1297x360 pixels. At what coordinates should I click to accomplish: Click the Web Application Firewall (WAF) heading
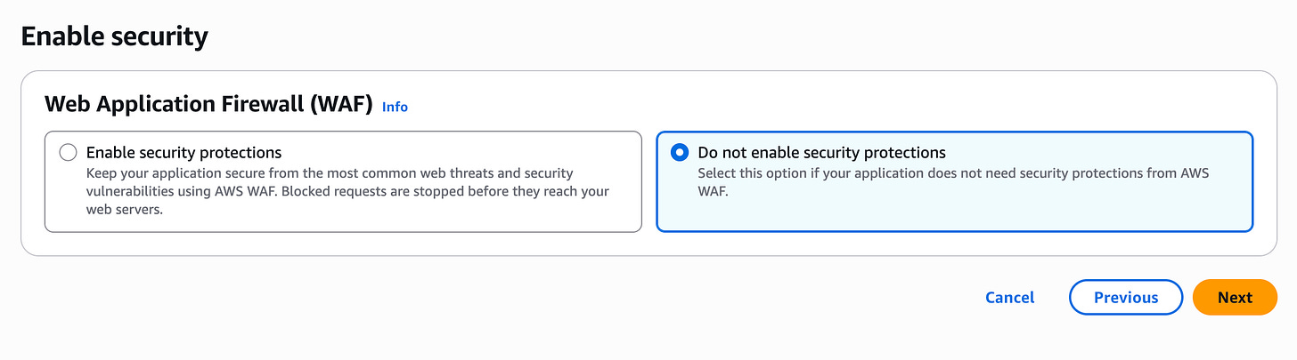click(208, 105)
